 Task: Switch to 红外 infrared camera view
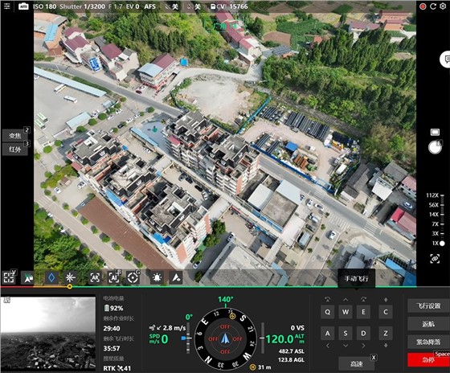pyautogui.click(x=15, y=149)
